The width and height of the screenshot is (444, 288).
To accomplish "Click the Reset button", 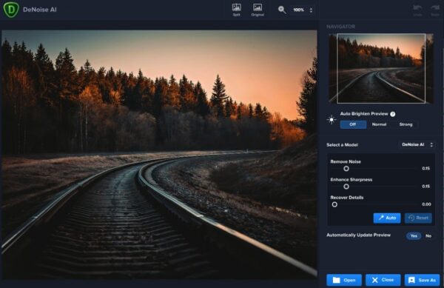I will coord(418,218).
